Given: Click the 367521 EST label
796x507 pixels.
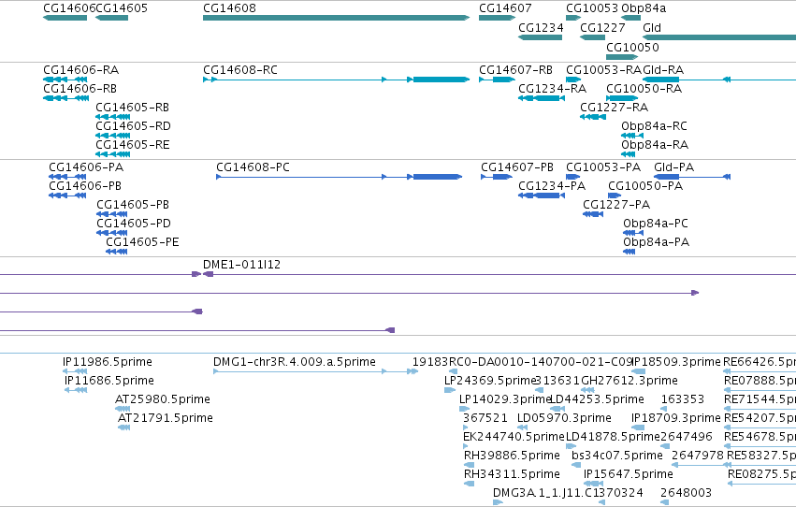Looking at the screenshot, I should (x=485, y=419).
